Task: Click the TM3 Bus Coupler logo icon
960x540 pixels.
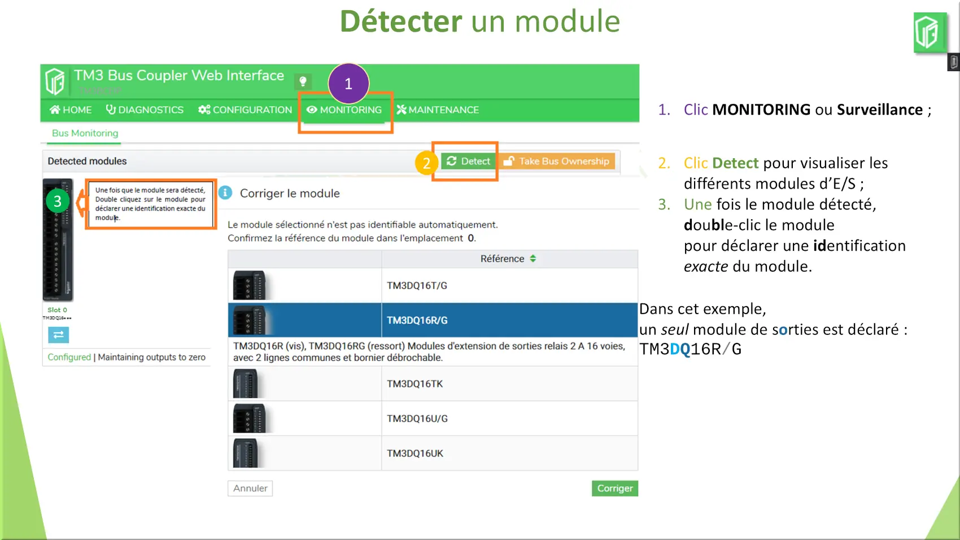Action: [55, 81]
